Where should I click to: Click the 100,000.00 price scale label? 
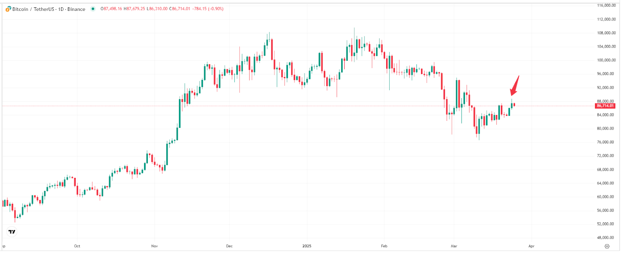click(x=606, y=60)
